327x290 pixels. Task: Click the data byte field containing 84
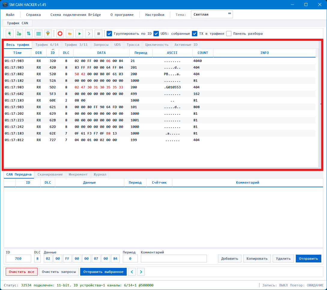click(115, 259)
